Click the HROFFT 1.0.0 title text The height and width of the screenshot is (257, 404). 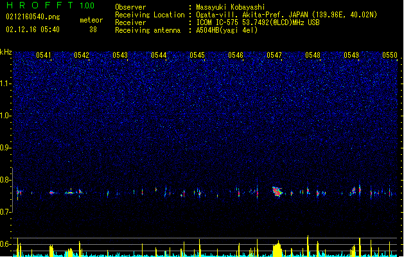pos(50,5)
